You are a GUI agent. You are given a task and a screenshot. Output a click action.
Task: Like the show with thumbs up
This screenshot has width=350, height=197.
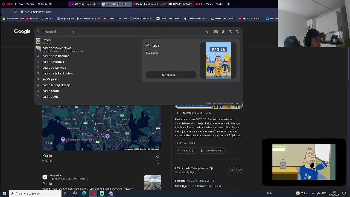tap(231, 170)
